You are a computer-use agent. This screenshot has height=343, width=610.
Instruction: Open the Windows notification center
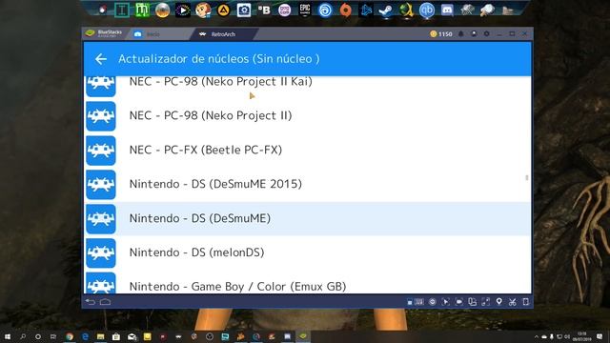[600, 336]
